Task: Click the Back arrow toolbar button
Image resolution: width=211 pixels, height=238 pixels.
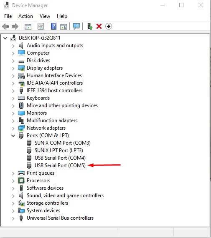Action: 5,26
